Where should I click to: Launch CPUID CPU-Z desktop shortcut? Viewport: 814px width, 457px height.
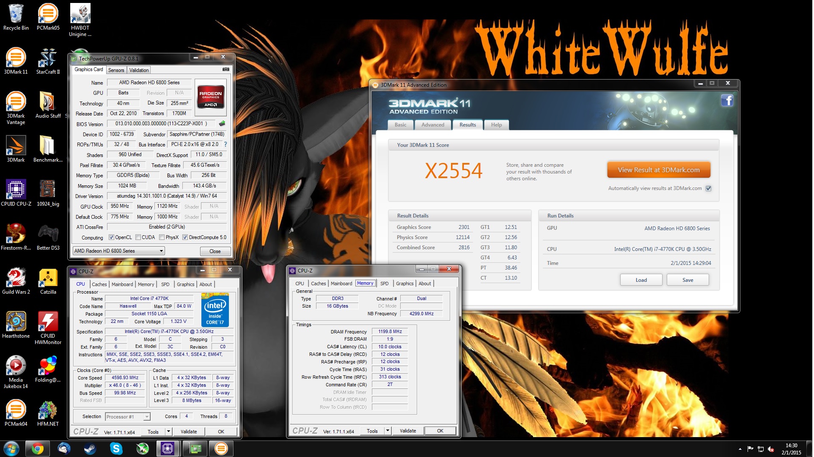pyautogui.click(x=16, y=193)
